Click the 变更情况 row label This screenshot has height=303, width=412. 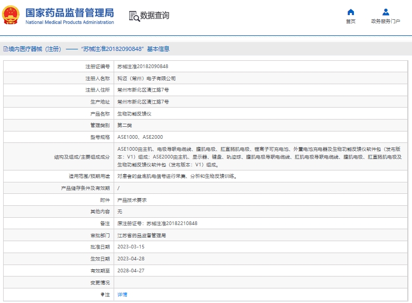100,283
